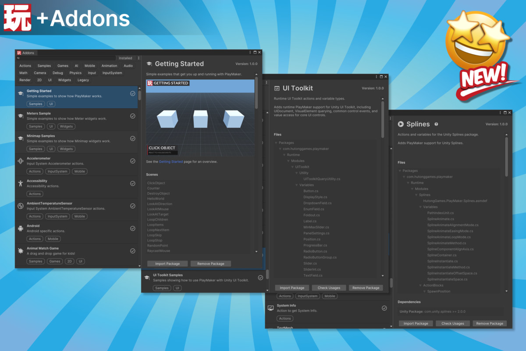Collapse the Utility folder arrow
Screen dimensions: 526x351
coord(297,173)
